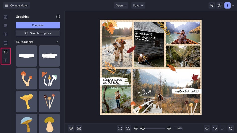Expand the Save dropdown
This screenshot has height=133, width=237.
click(x=138, y=6)
